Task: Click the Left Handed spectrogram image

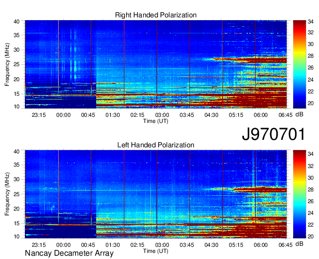Action: pyautogui.click(x=156, y=194)
